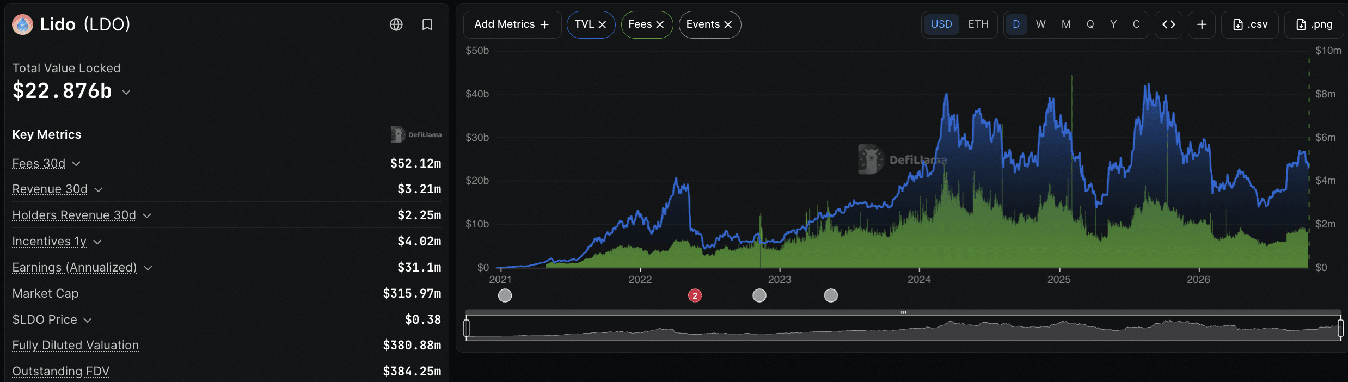The height and width of the screenshot is (382, 1348).
Task: Click the Market Cap value $315.97m
Action: click(x=412, y=294)
